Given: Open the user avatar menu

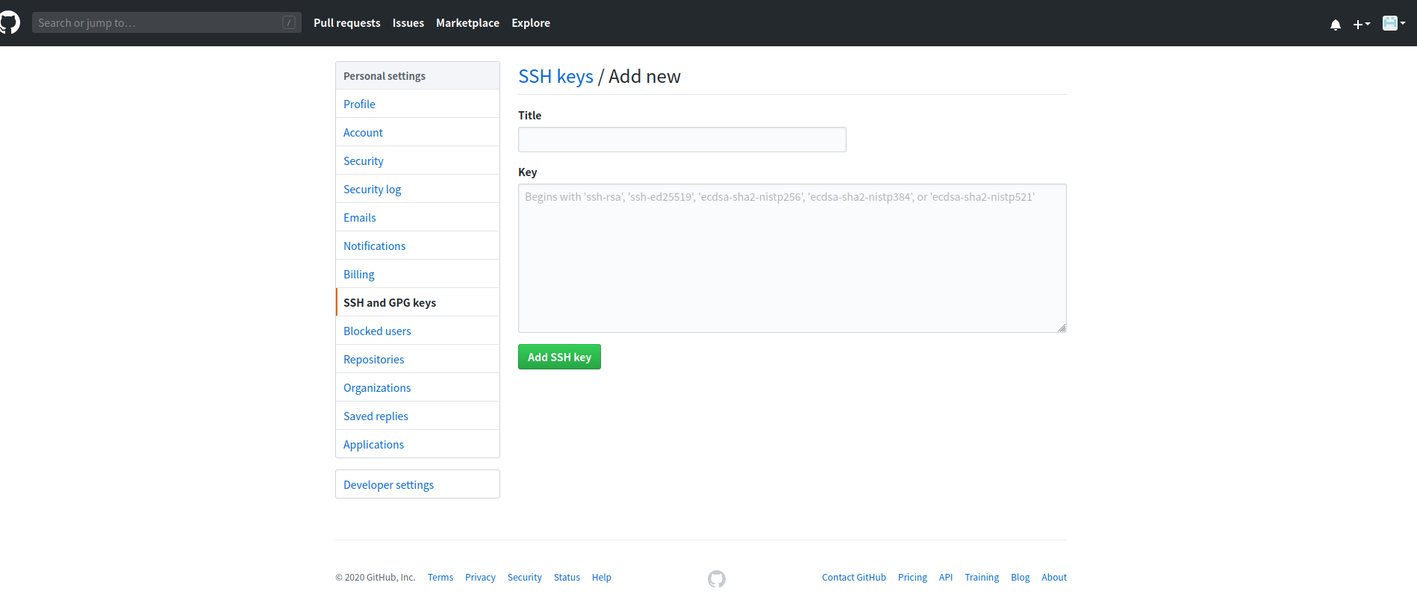Looking at the screenshot, I should (x=1394, y=23).
